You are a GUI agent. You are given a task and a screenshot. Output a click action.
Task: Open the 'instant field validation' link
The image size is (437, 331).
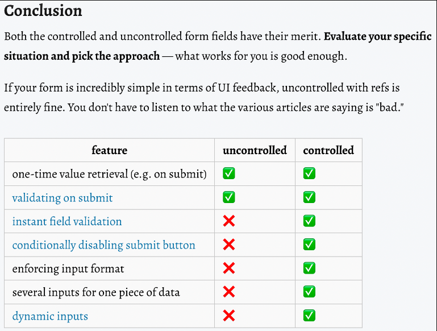pyautogui.click(x=67, y=221)
